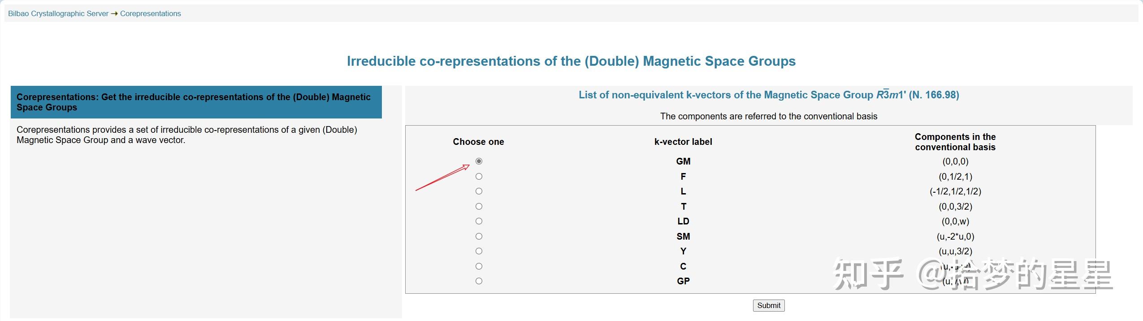Pick the T k-vector radio option
The width and height of the screenshot is (1143, 321).
click(479, 207)
